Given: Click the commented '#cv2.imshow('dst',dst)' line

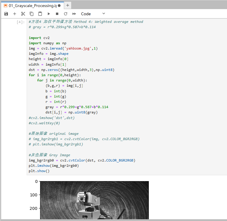Looking at the screenshot, I should tap(52, 118).
